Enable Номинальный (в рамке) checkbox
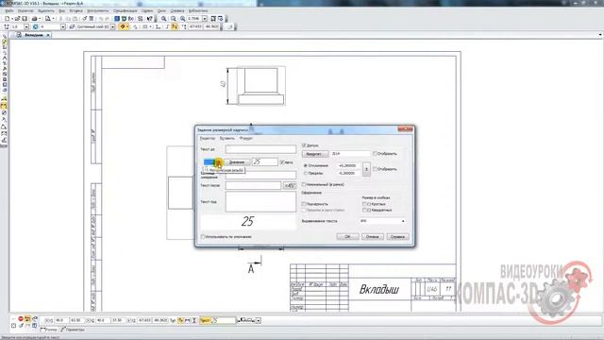The width and height of the screenshot is (604, 340). click(x=304, y=185)
